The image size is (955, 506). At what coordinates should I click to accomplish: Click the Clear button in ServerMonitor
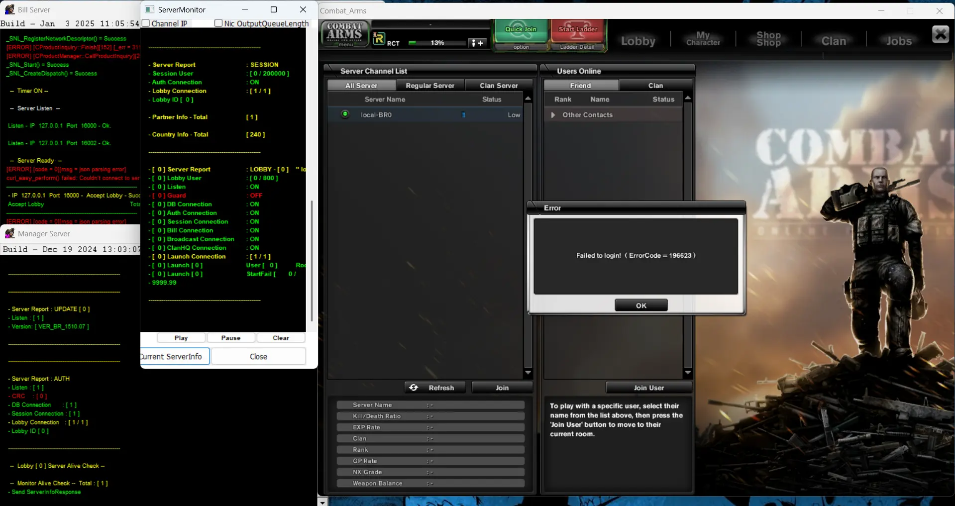pyautogui.click(x=281, y=338)
